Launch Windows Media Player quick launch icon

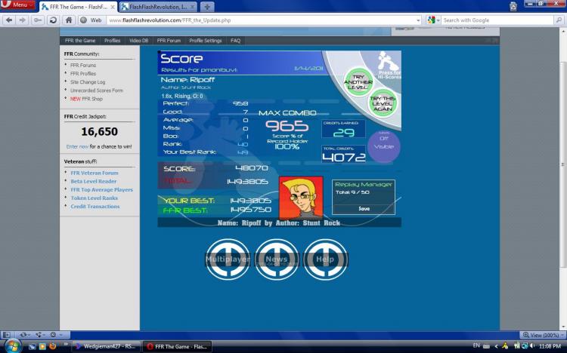pos(42,346)
